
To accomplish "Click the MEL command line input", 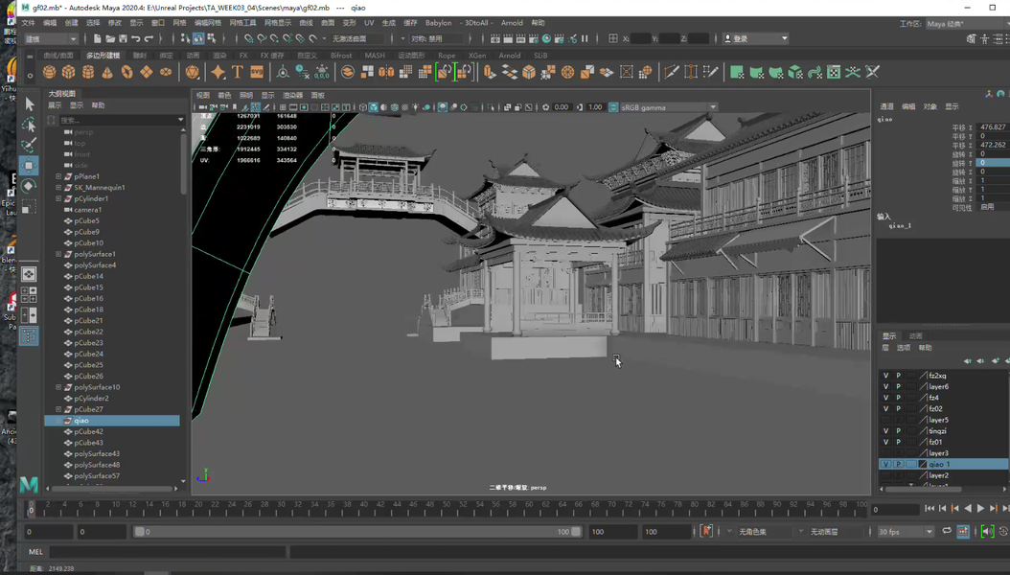I will tap(168, 552).
